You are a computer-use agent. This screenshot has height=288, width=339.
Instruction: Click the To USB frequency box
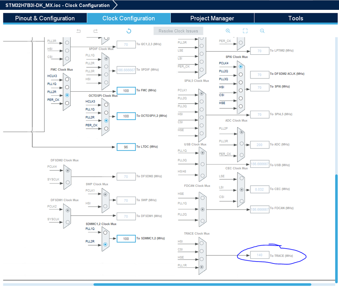coord(260,164)
